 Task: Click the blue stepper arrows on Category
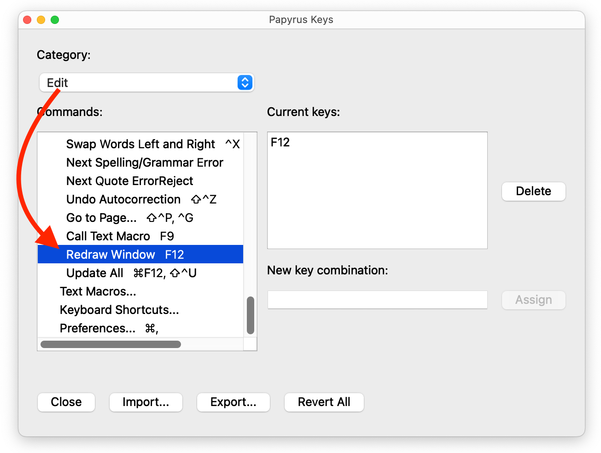tap(245, 82)
